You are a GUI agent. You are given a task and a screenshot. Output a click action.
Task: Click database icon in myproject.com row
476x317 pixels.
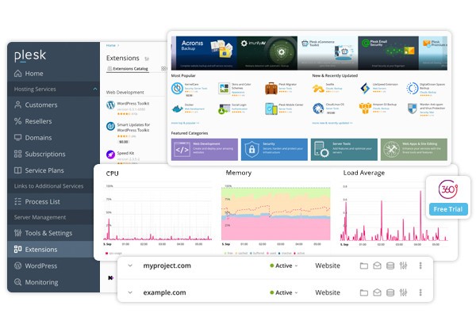390,266
